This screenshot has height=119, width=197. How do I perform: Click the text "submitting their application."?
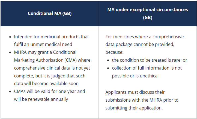pos(134,108)
